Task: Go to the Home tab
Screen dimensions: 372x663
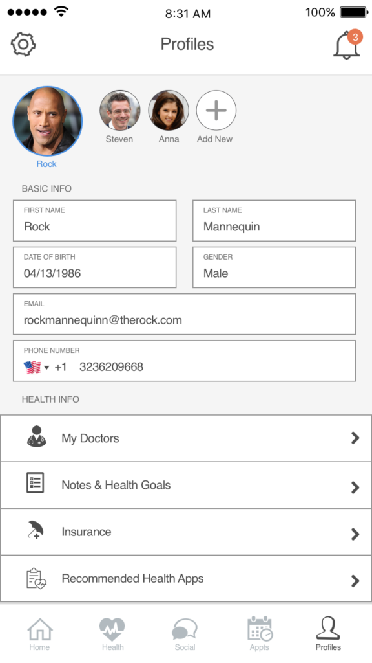Action: point(39,634)
